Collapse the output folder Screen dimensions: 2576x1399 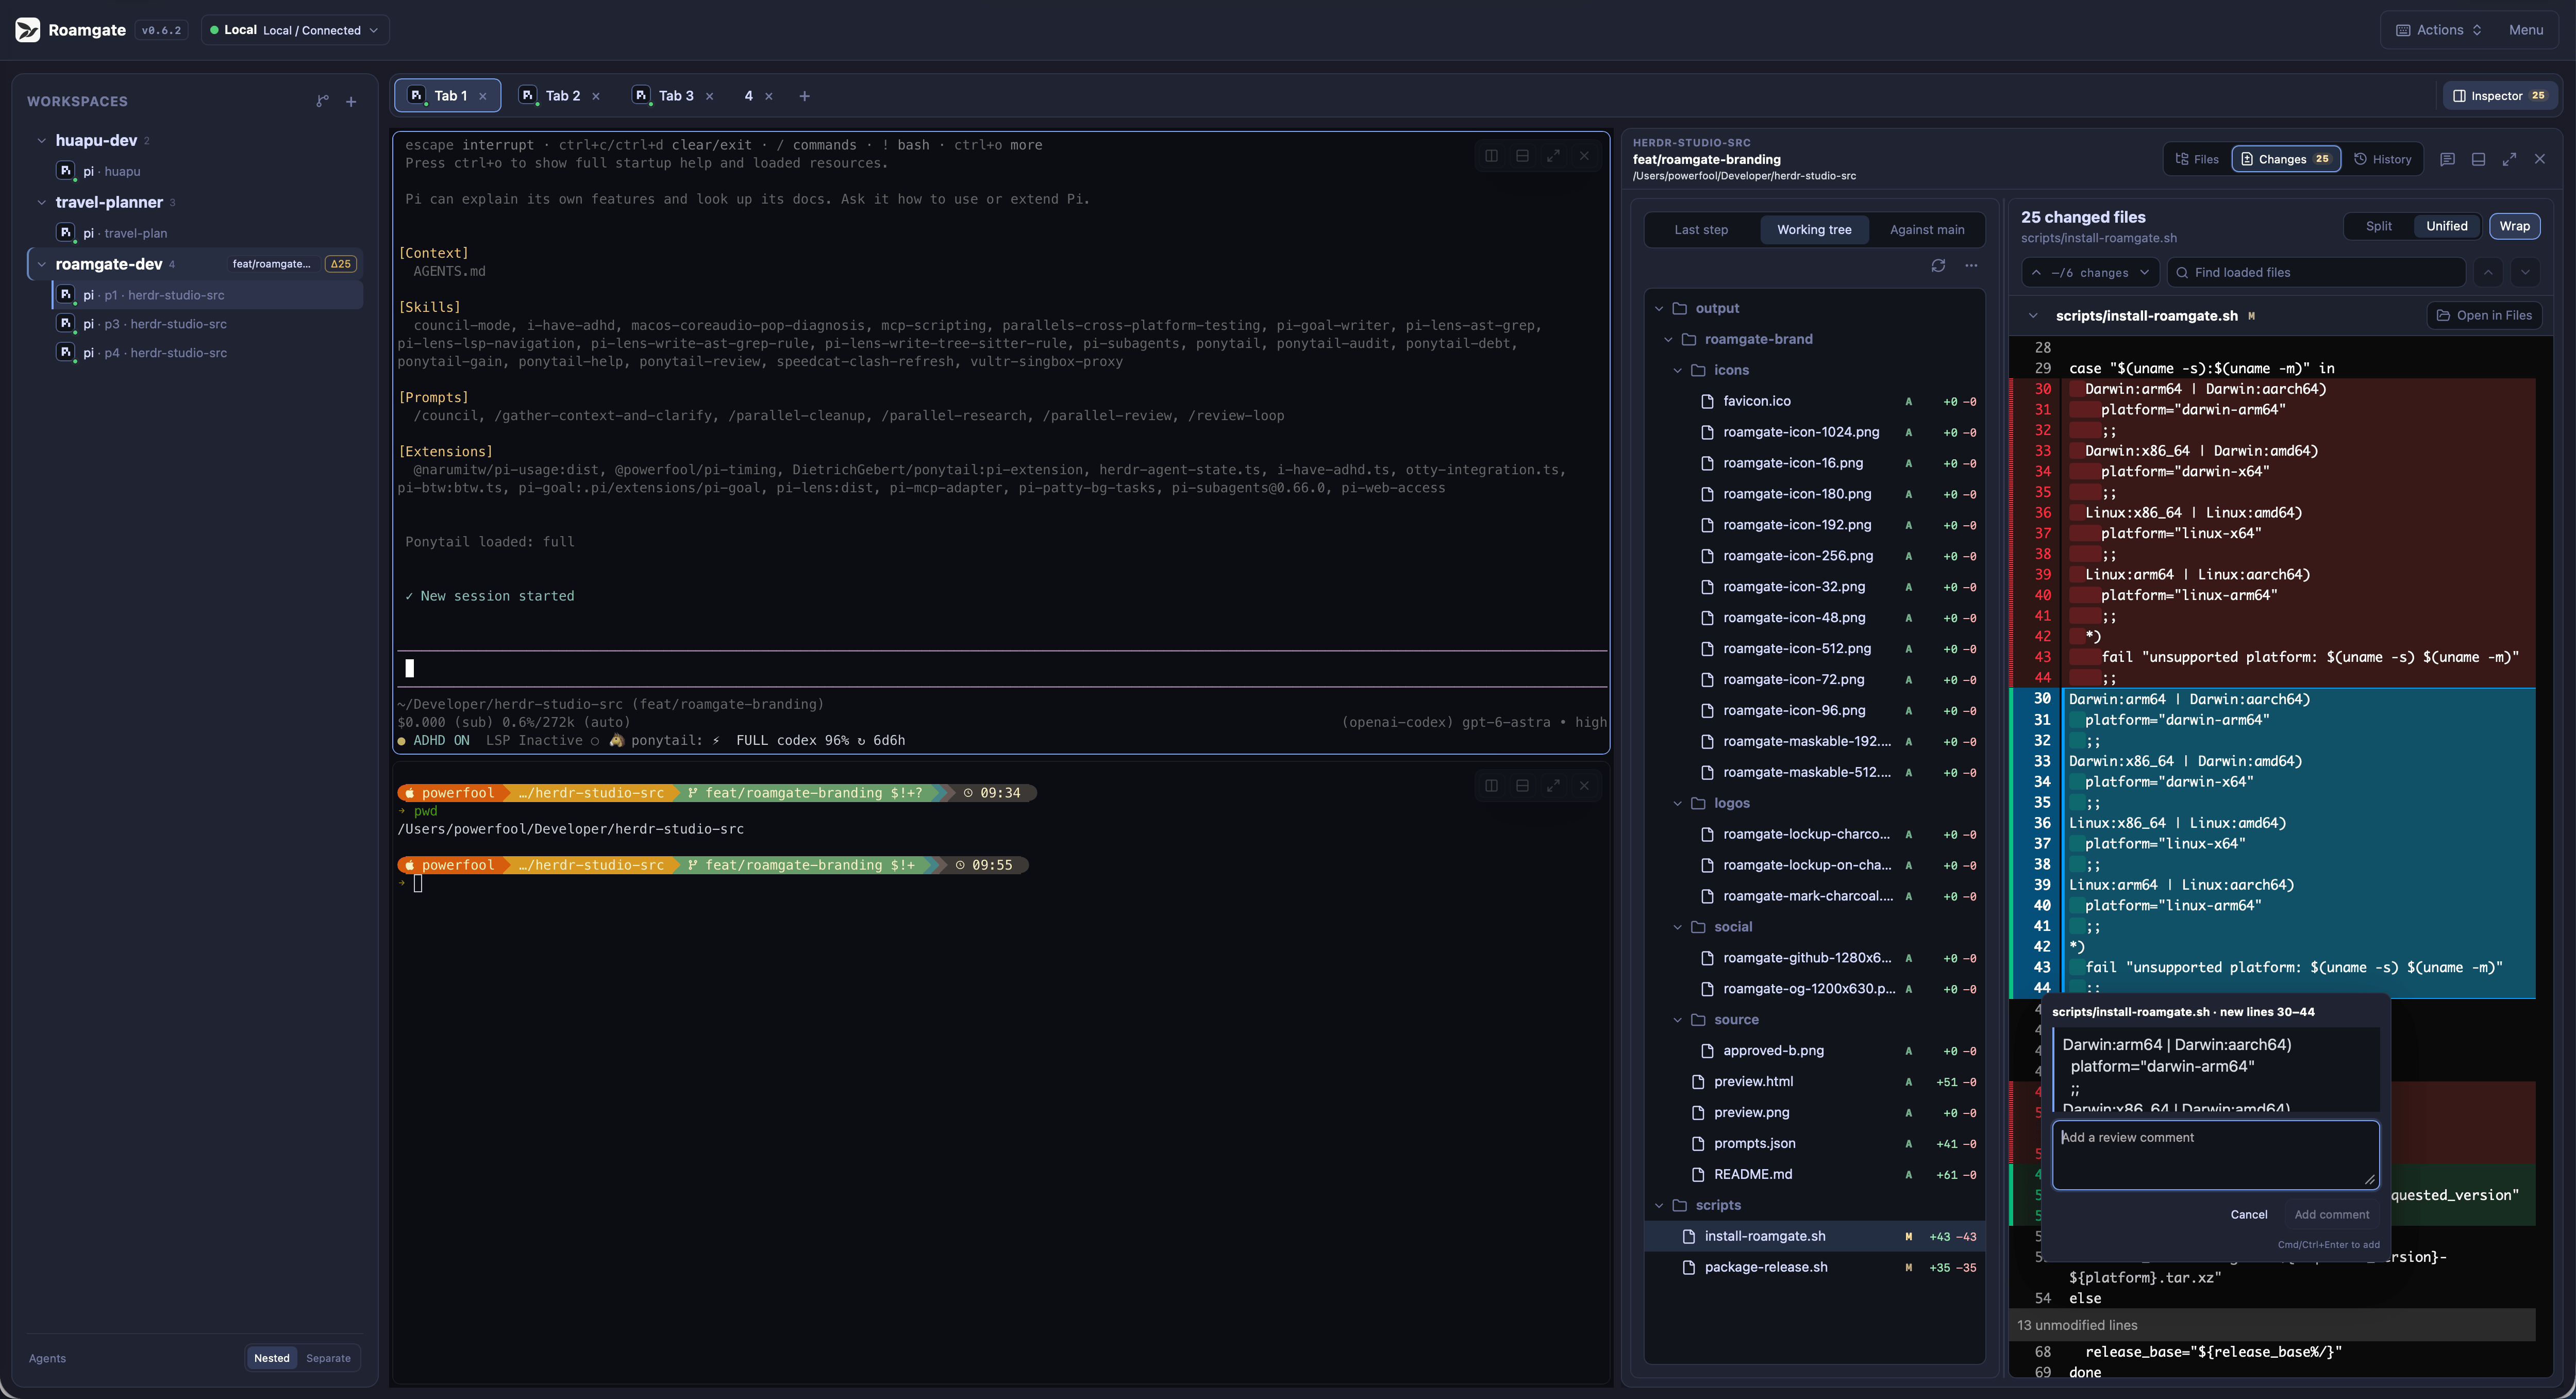(x=1658, y=309)
